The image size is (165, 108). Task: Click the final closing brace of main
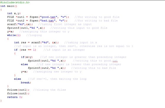pyautogui.click(x=1, y=101)
